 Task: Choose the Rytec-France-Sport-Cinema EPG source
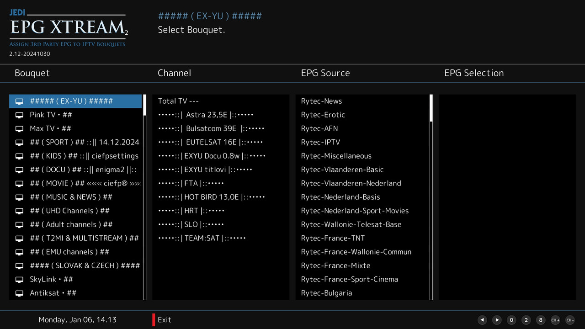tap(362, 279)
